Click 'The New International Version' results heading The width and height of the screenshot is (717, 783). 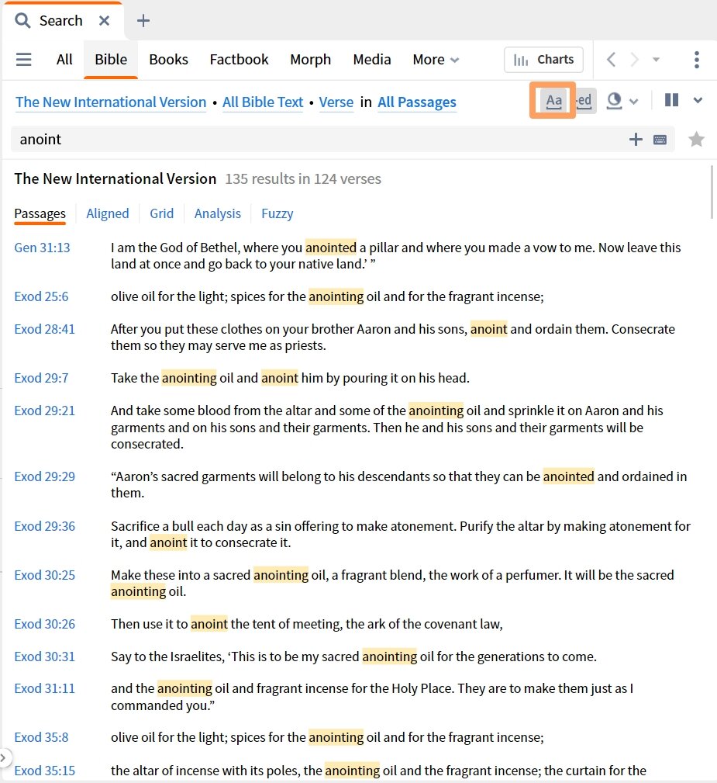tap(115, 178)
